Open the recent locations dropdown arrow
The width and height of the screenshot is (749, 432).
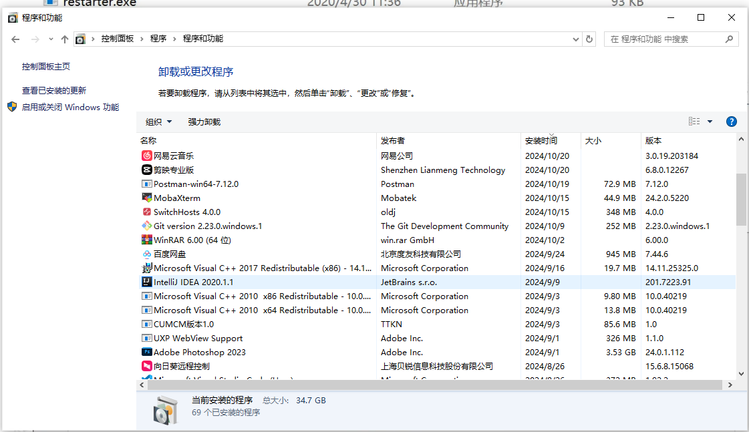click(x=51, y=39)
